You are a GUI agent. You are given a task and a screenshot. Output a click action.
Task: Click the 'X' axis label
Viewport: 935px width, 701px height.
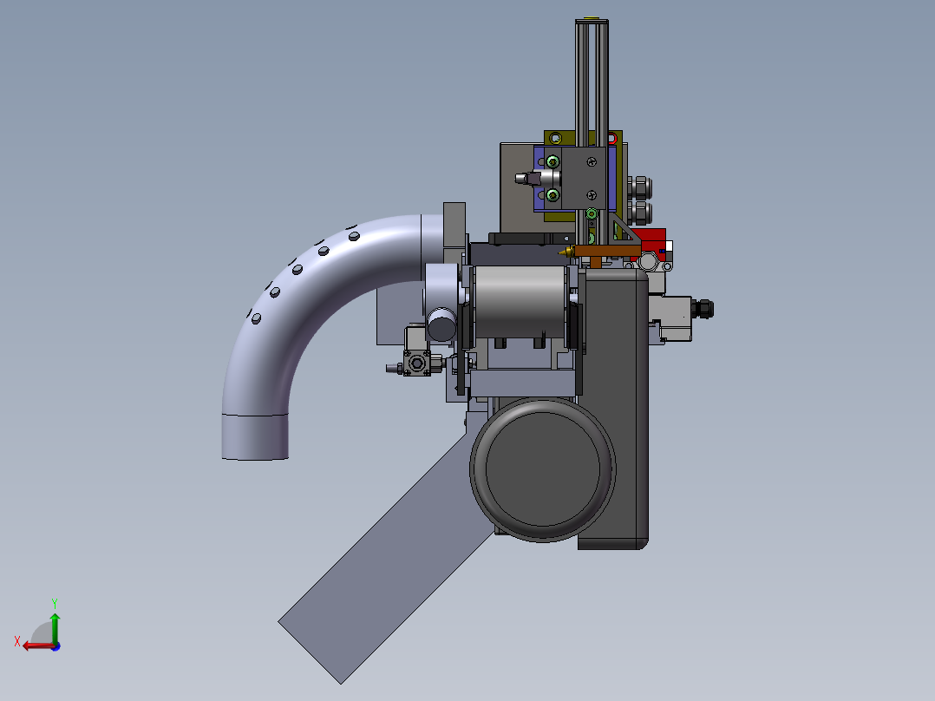click(x=17, y=641)
